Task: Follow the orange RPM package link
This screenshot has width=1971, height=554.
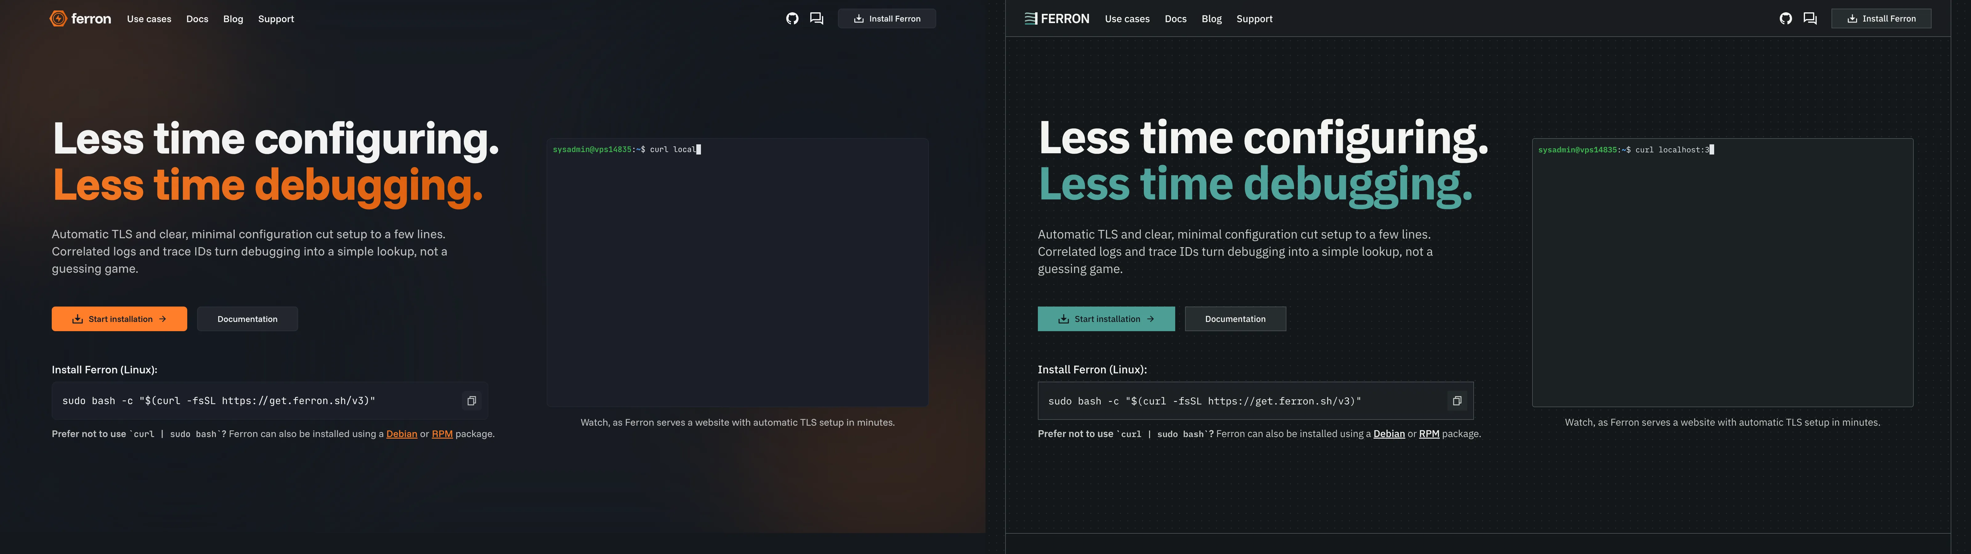Action: [442, 434]
